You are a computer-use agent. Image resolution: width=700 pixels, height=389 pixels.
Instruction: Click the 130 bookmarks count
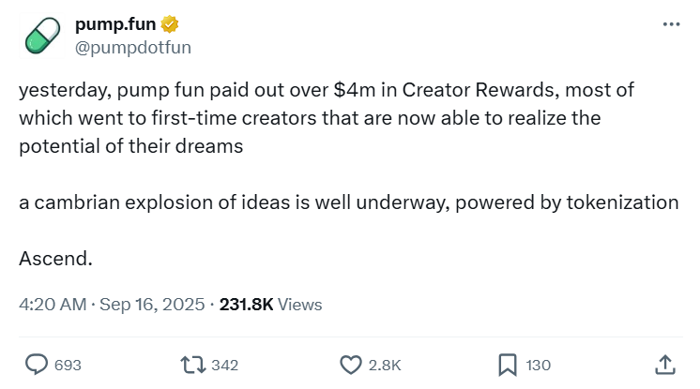(x=539, y=365)
